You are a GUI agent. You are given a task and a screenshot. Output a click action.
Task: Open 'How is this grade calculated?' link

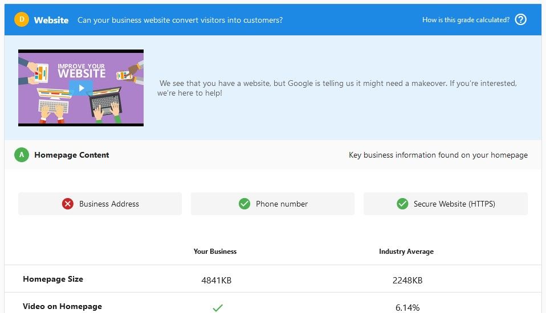[x=466, y=20]
